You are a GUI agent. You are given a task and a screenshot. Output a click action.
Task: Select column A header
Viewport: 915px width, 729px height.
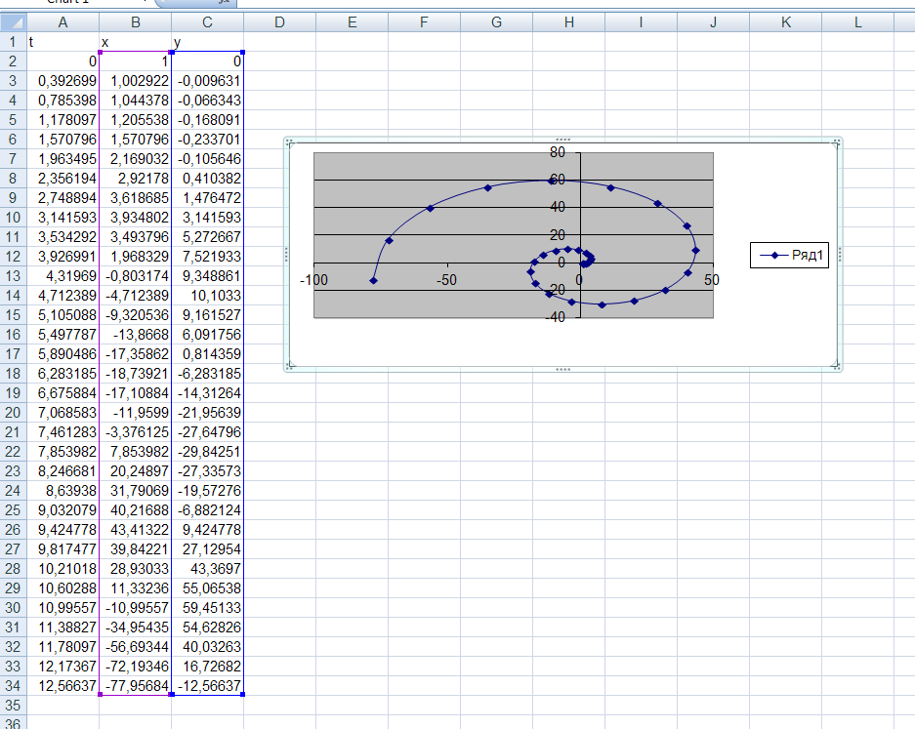[x=63, y=22]
